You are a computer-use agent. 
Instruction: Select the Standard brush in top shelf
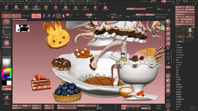click(36, 8)
